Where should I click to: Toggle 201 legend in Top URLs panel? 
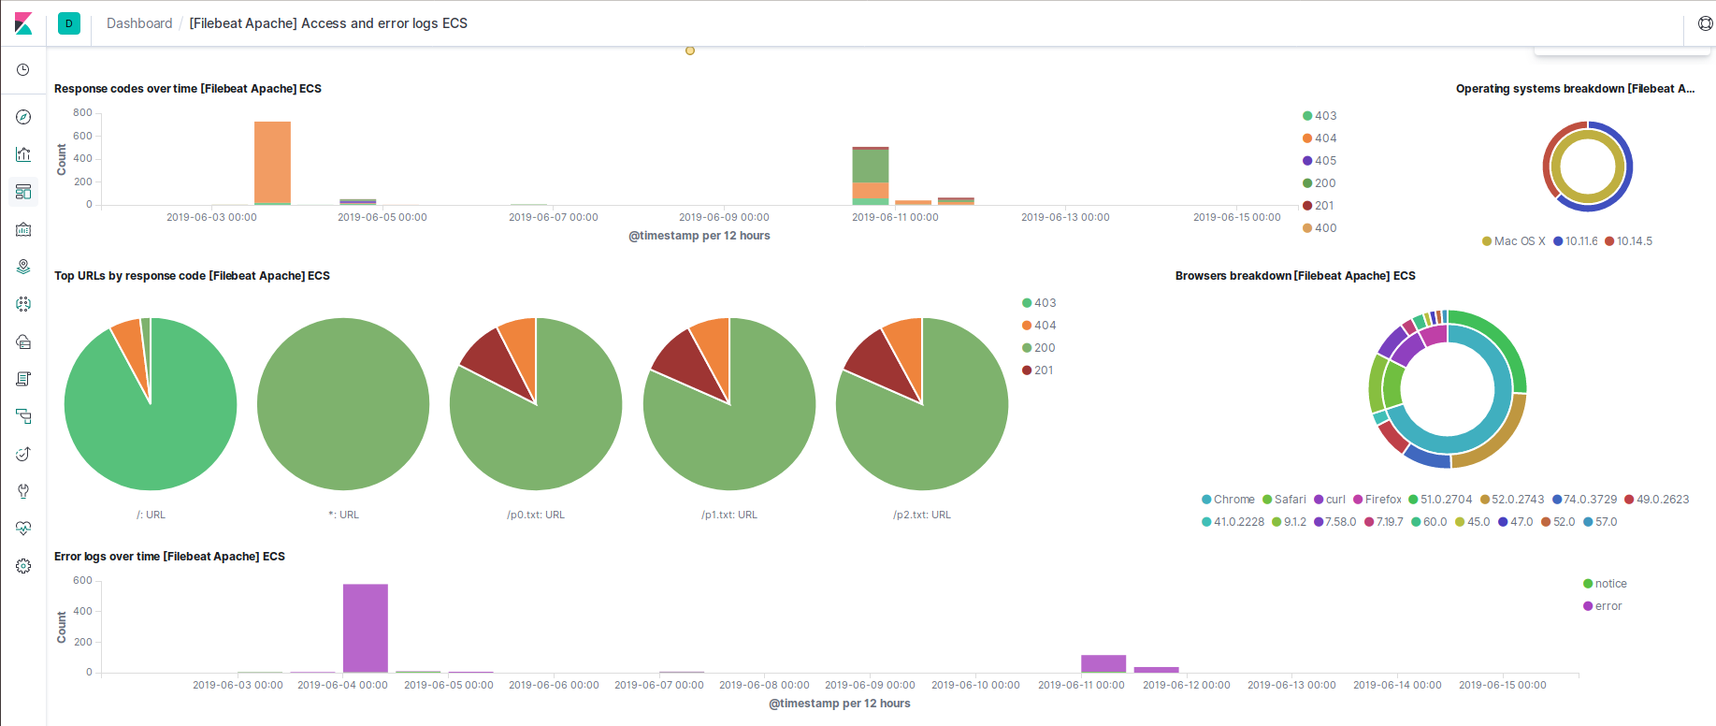(1038, 370)
